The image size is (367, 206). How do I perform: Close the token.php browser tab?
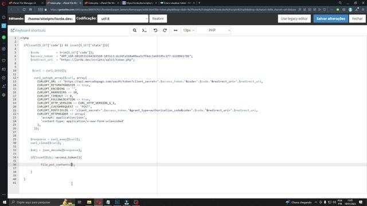coord(80,3)
